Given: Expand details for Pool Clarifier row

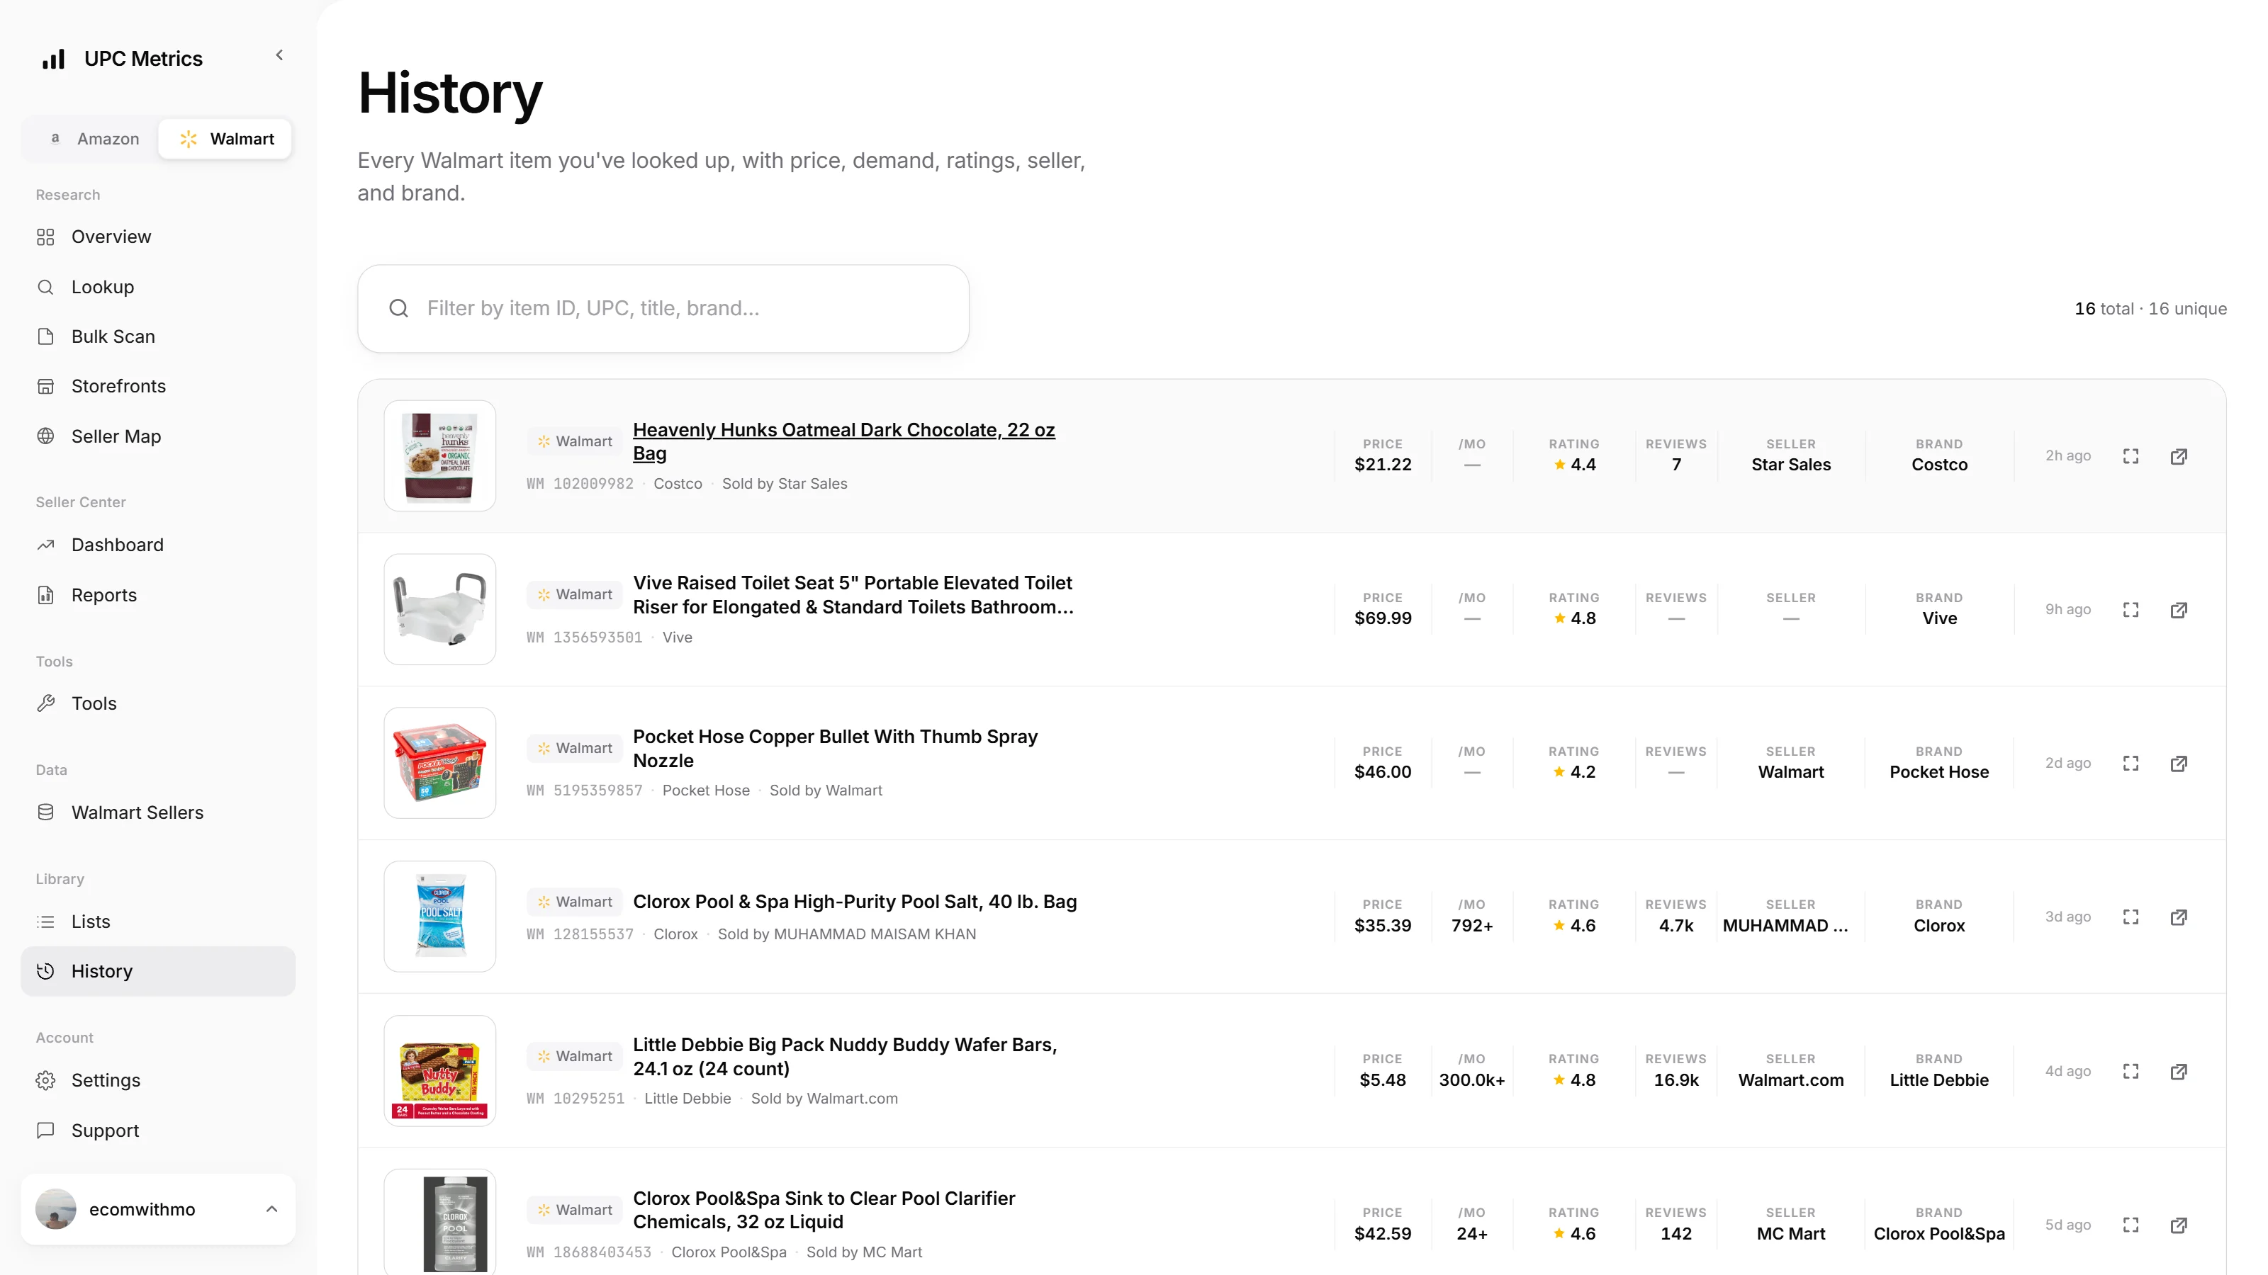Looking at the screenshot, I should 2131,1225.
